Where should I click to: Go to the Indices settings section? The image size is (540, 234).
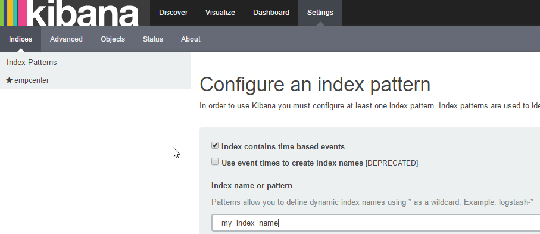click(x=20, y=39)
